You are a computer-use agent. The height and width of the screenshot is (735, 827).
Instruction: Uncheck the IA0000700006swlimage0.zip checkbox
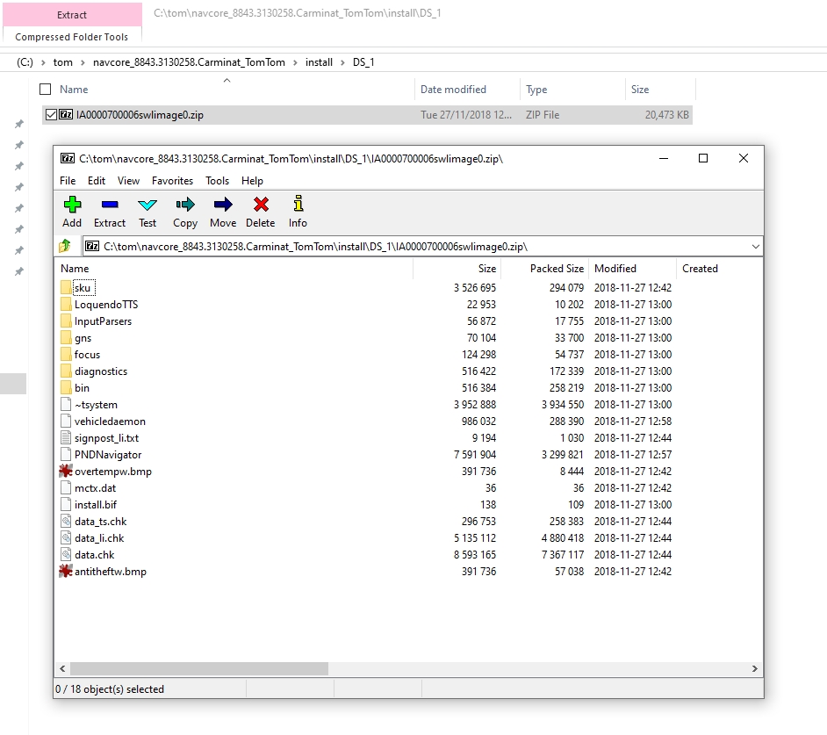(51, 114)
